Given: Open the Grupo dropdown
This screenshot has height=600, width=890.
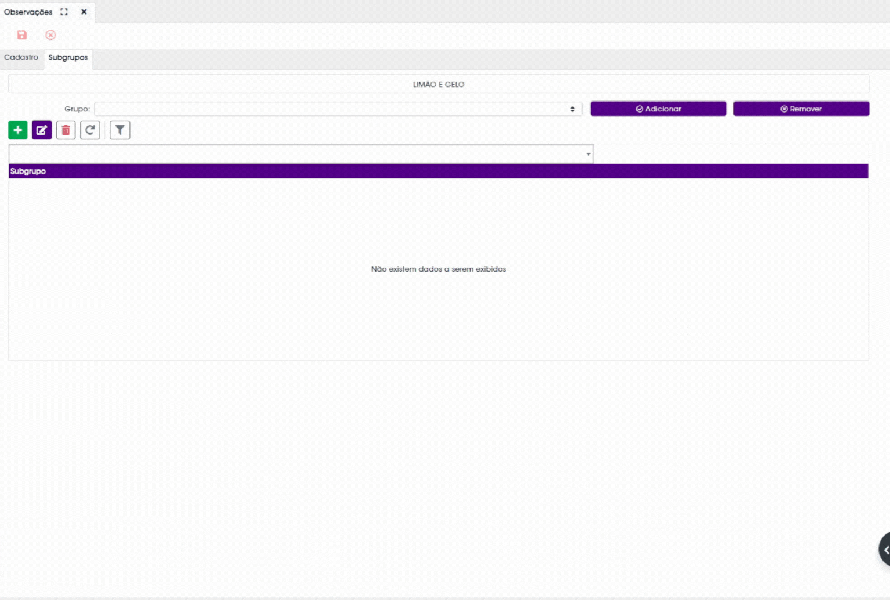Looking at the screenshot, I should click(338, 109).
